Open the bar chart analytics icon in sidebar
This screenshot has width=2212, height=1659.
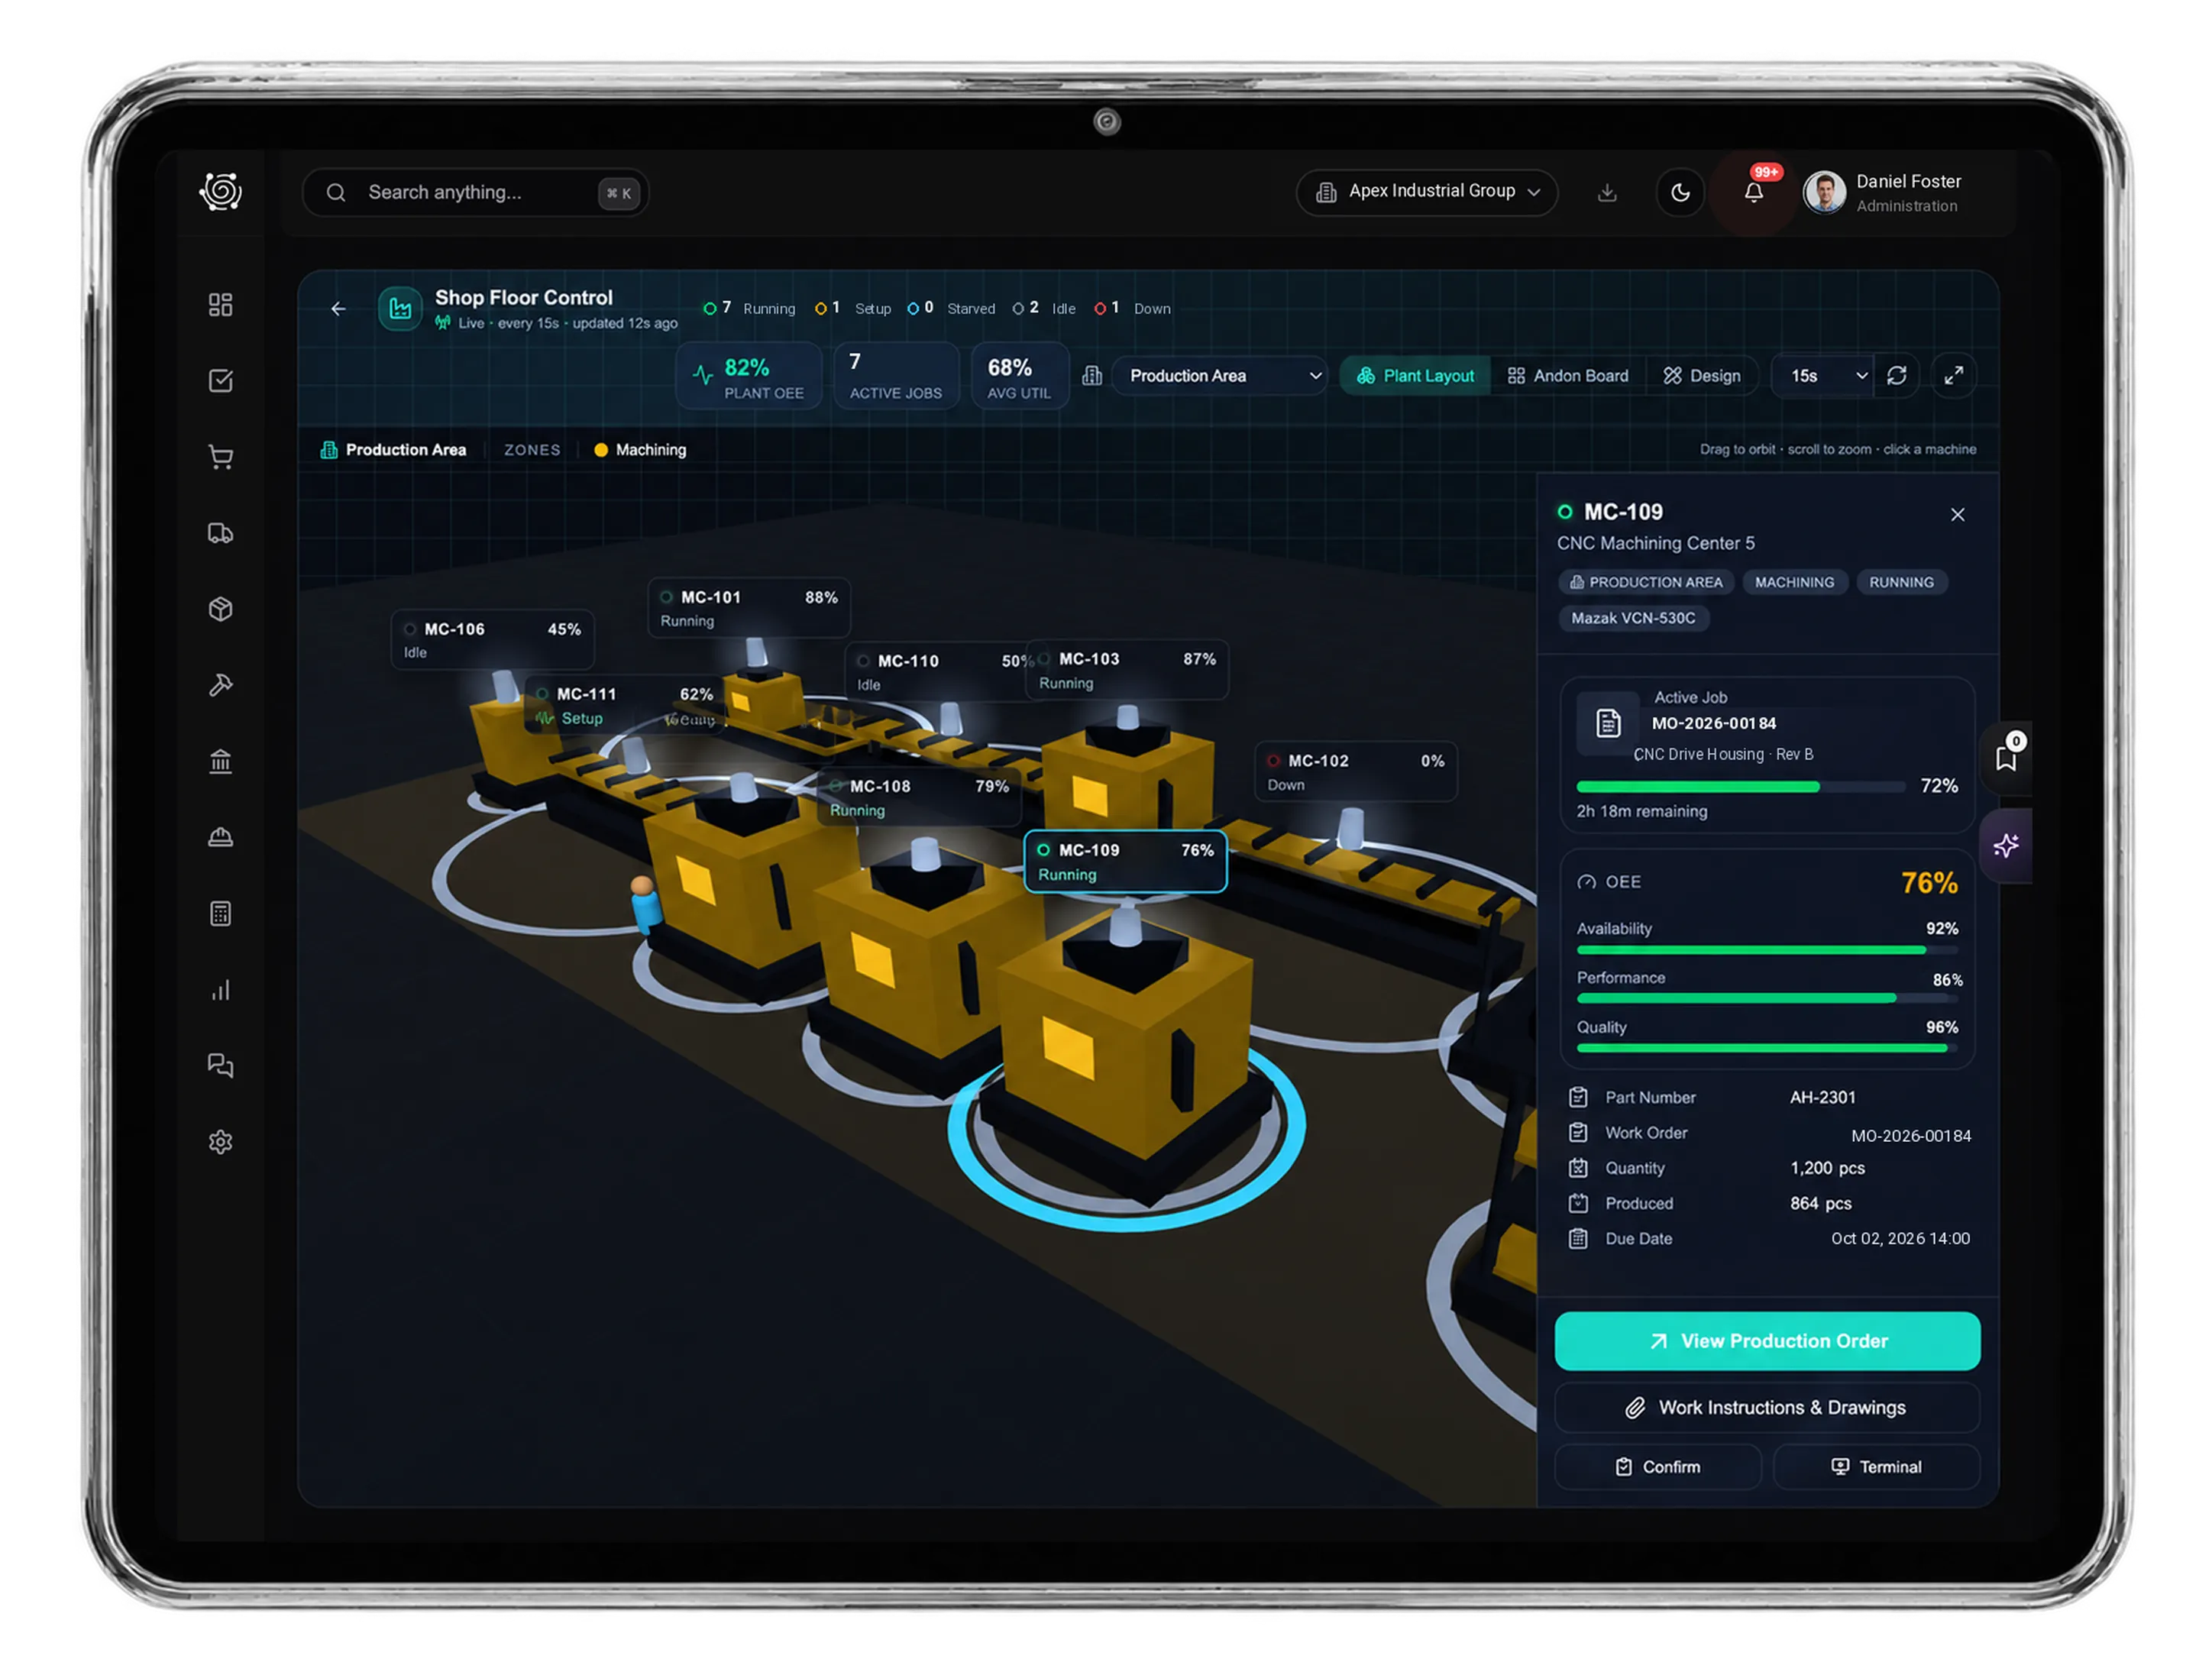[x=220, y=990]
